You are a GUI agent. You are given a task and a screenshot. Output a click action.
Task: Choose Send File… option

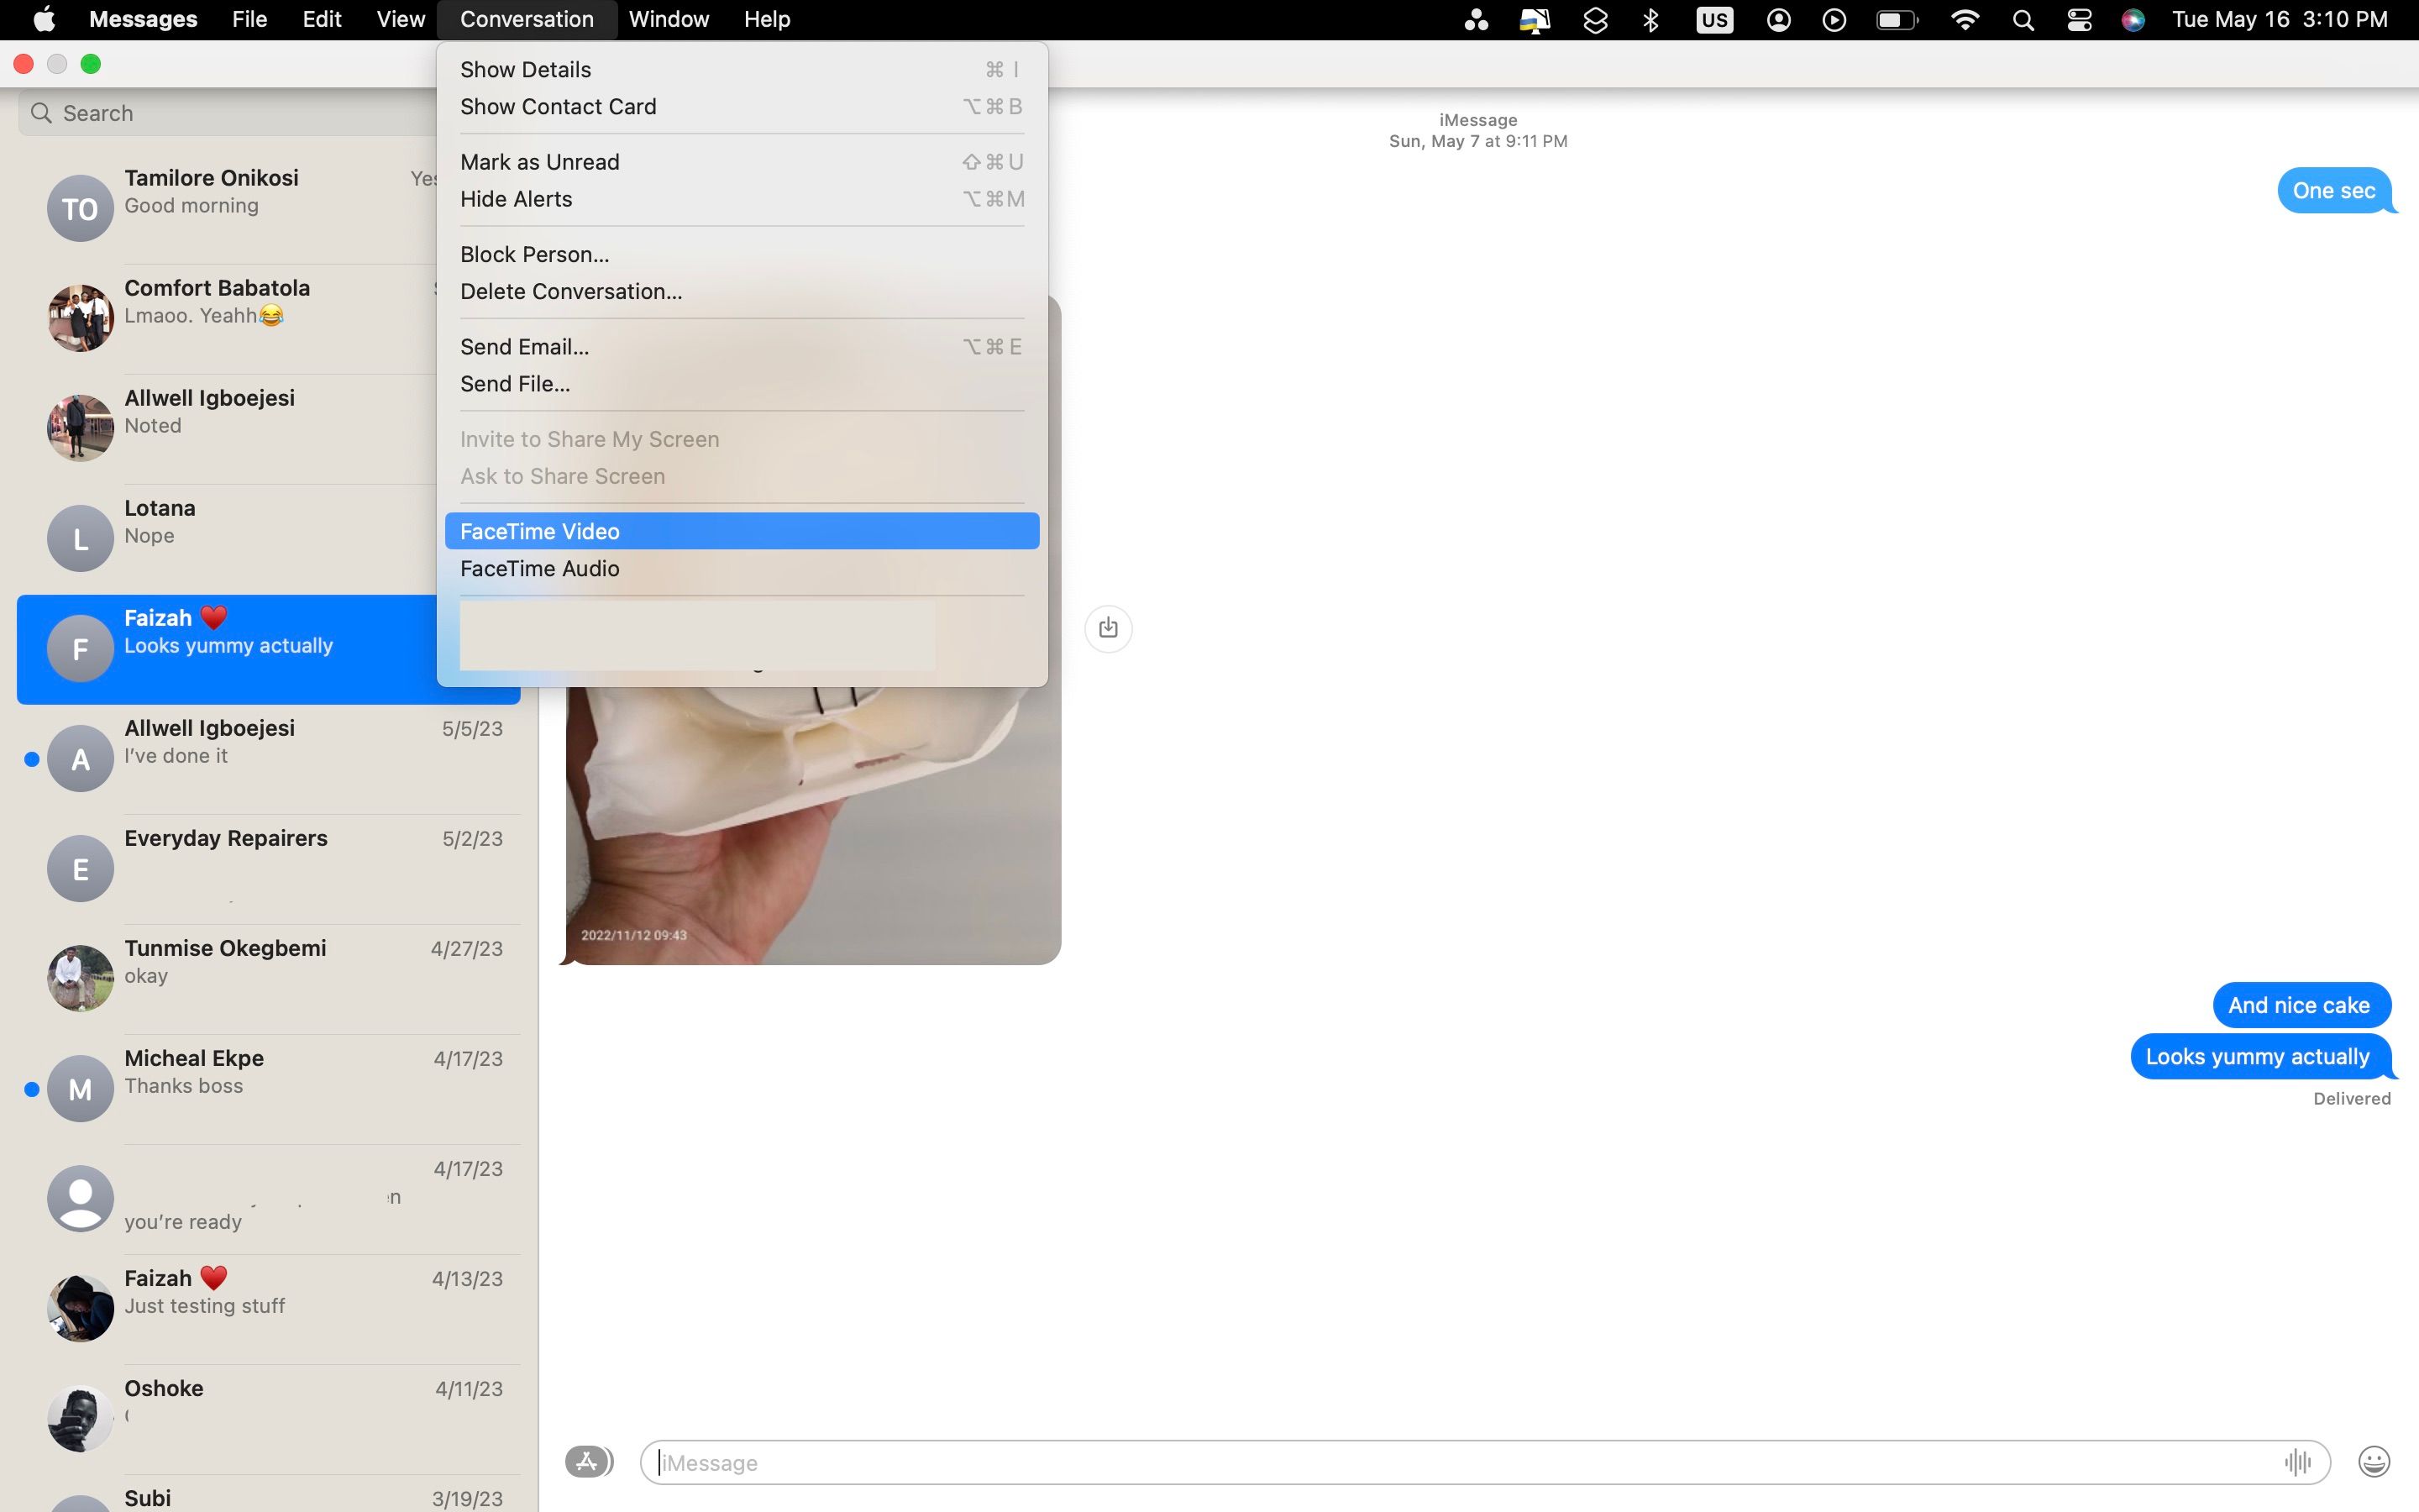point(742,384)
